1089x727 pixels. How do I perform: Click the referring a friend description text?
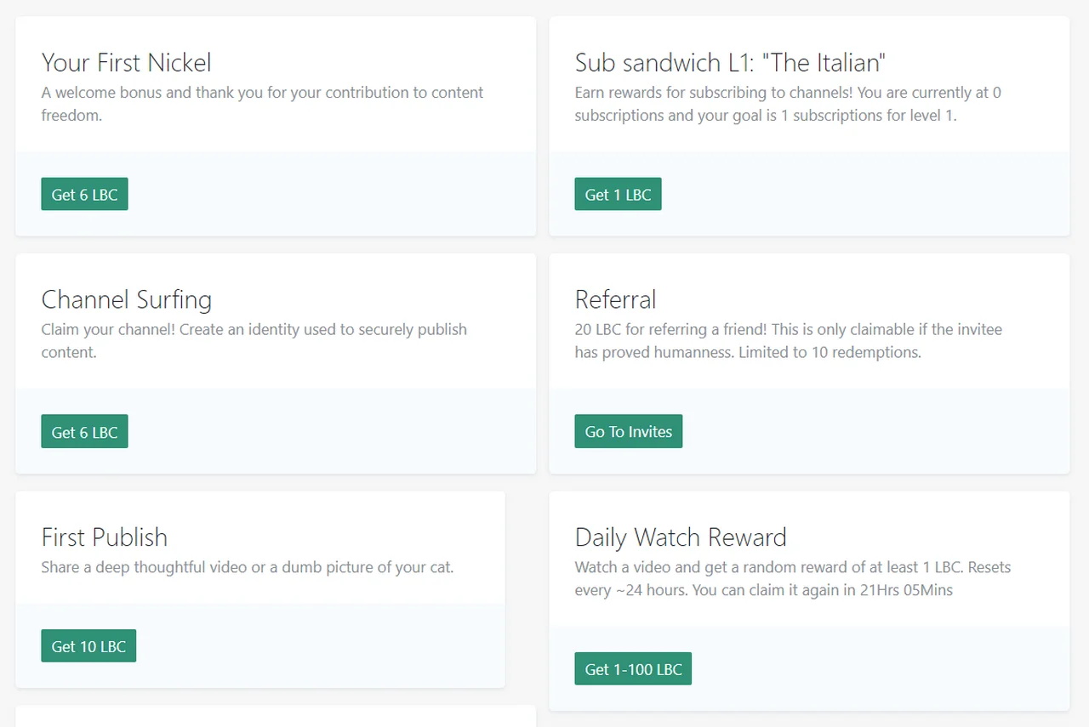[788, 340]
